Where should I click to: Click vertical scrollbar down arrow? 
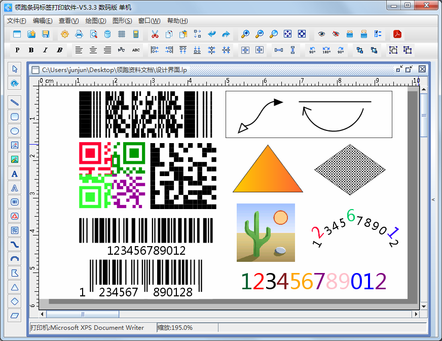424,306
